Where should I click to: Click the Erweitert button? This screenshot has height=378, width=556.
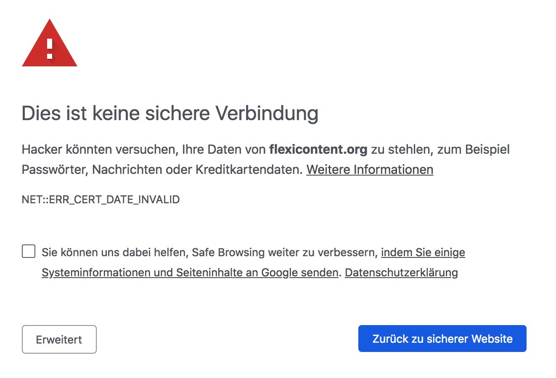click(x=59, y=339)
